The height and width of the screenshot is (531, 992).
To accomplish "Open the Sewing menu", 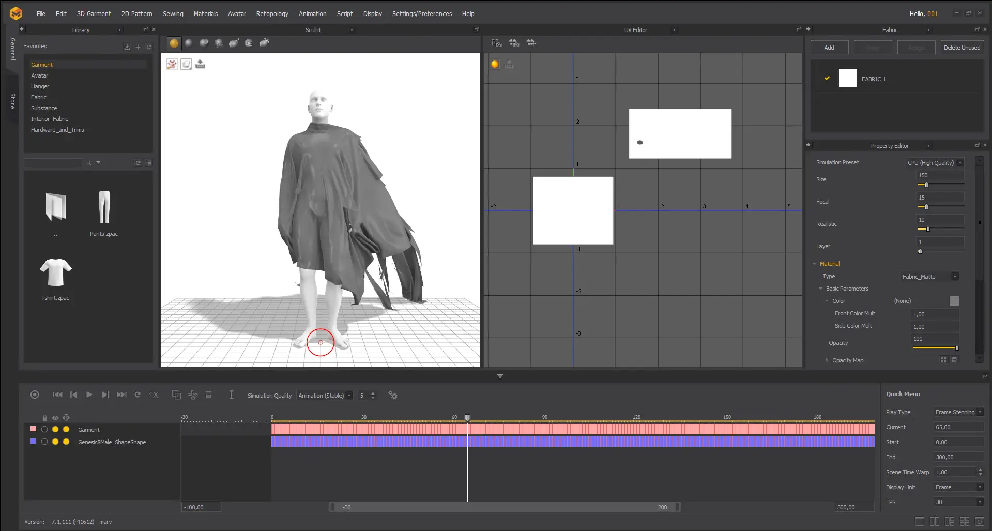I will point(173,14).
